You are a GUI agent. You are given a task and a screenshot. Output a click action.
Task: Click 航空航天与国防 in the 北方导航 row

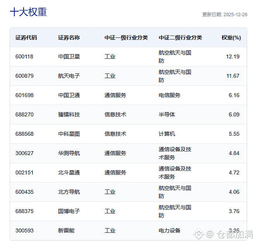coord(175,192)
